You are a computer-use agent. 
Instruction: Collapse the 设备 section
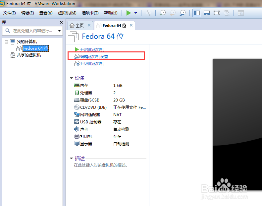point(71,78)
